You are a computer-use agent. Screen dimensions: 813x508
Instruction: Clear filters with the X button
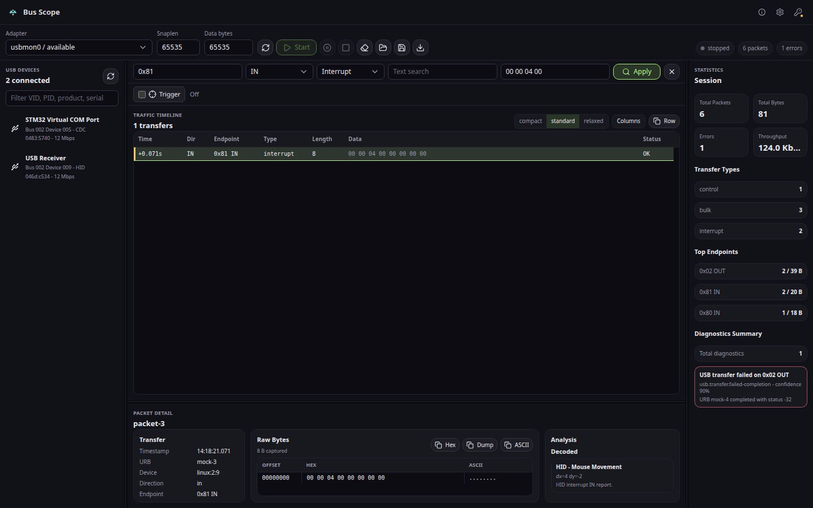click(x=672, y=72)
